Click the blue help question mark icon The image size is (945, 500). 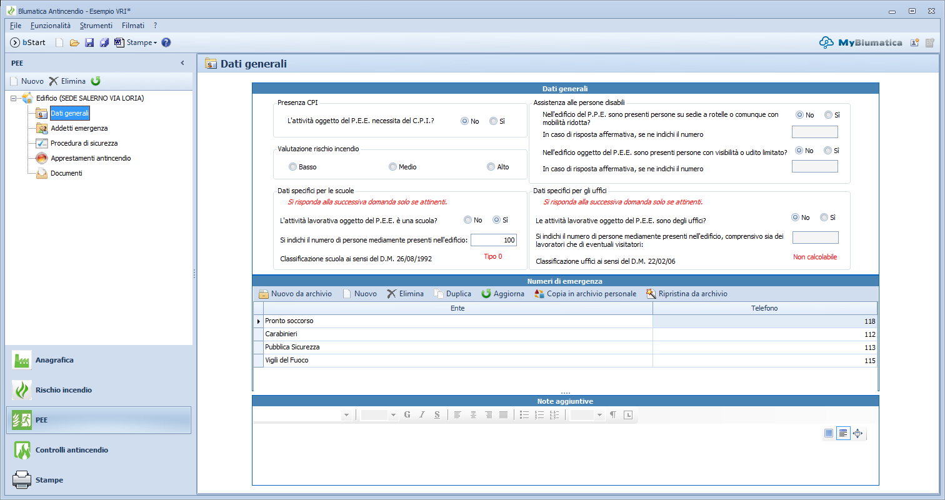tap(166, 42)
